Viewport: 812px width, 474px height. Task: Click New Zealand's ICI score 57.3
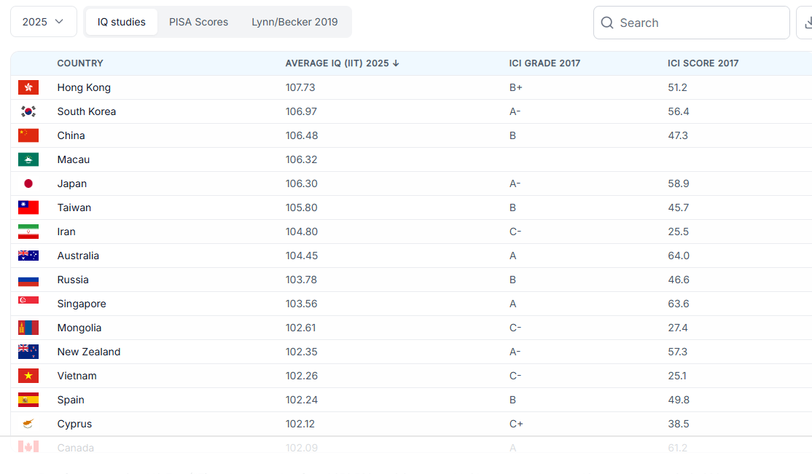click(x=677, y=352)
